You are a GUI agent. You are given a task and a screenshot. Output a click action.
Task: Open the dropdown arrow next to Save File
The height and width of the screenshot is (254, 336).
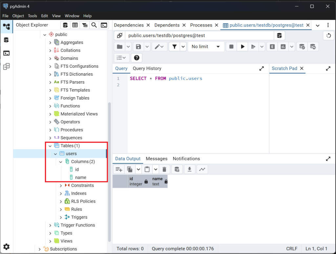click(x=147, y=46)
